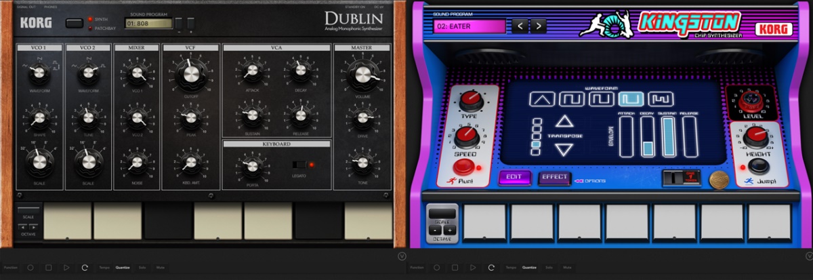Click the VCF Cutoff knob in Dublin

[x=192, y=76]
